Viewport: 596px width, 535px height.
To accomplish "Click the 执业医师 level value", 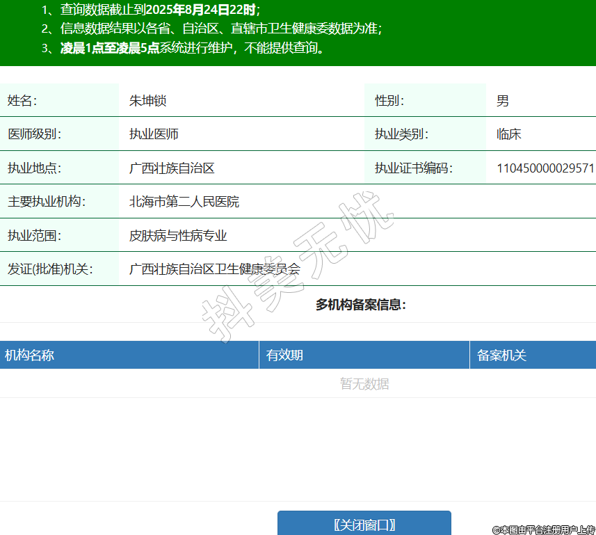I will (x=154, y=134).
